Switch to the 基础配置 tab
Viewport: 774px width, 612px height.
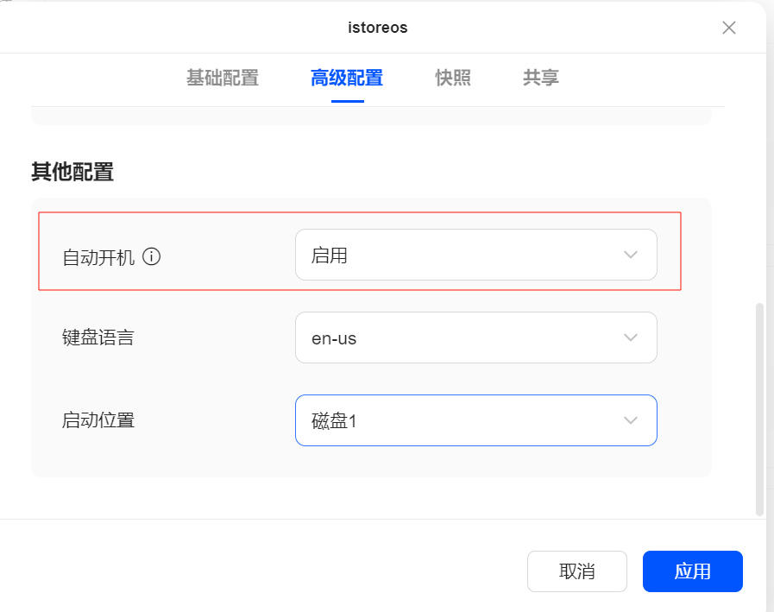point(223,78)
